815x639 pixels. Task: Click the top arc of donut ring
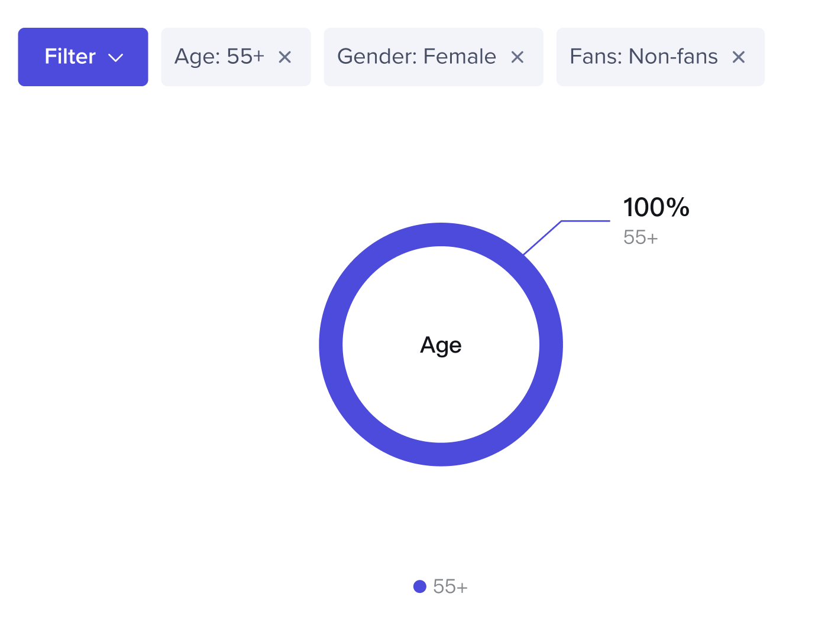[x=441, y=234]
